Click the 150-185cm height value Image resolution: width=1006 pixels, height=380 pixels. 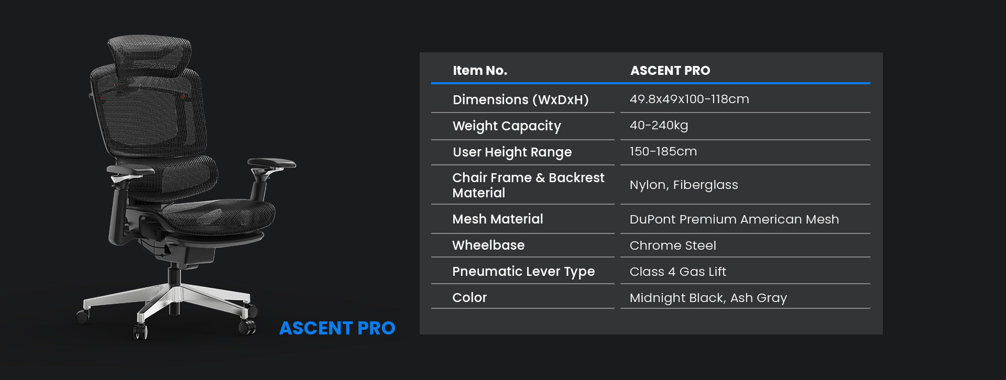click(663, 151)
